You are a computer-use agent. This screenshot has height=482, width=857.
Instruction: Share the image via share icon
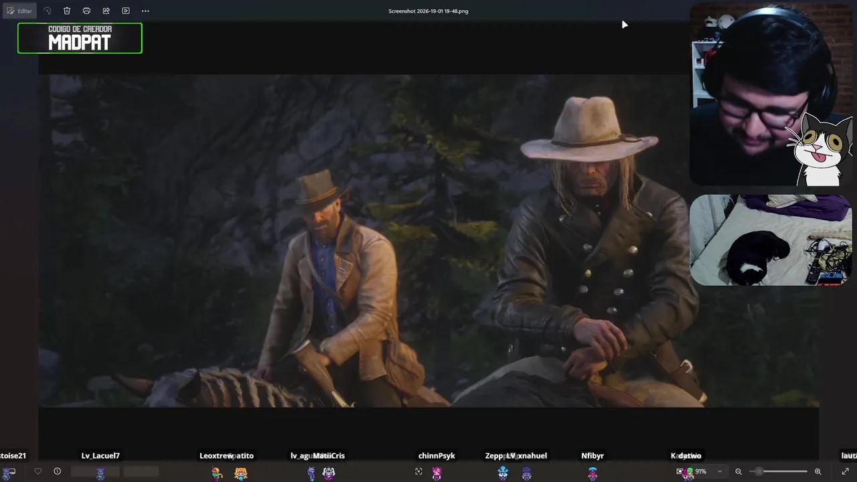coord(106,11)
